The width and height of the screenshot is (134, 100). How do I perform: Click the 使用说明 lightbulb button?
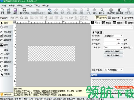click(x=6, y=95)
